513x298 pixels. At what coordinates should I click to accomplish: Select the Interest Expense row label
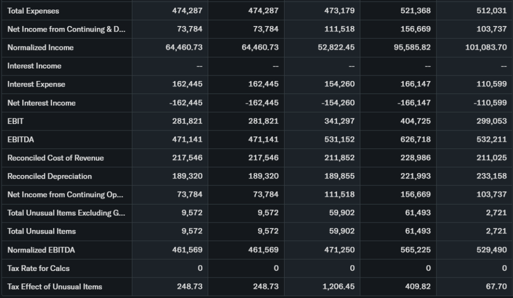tap(36, 84)
